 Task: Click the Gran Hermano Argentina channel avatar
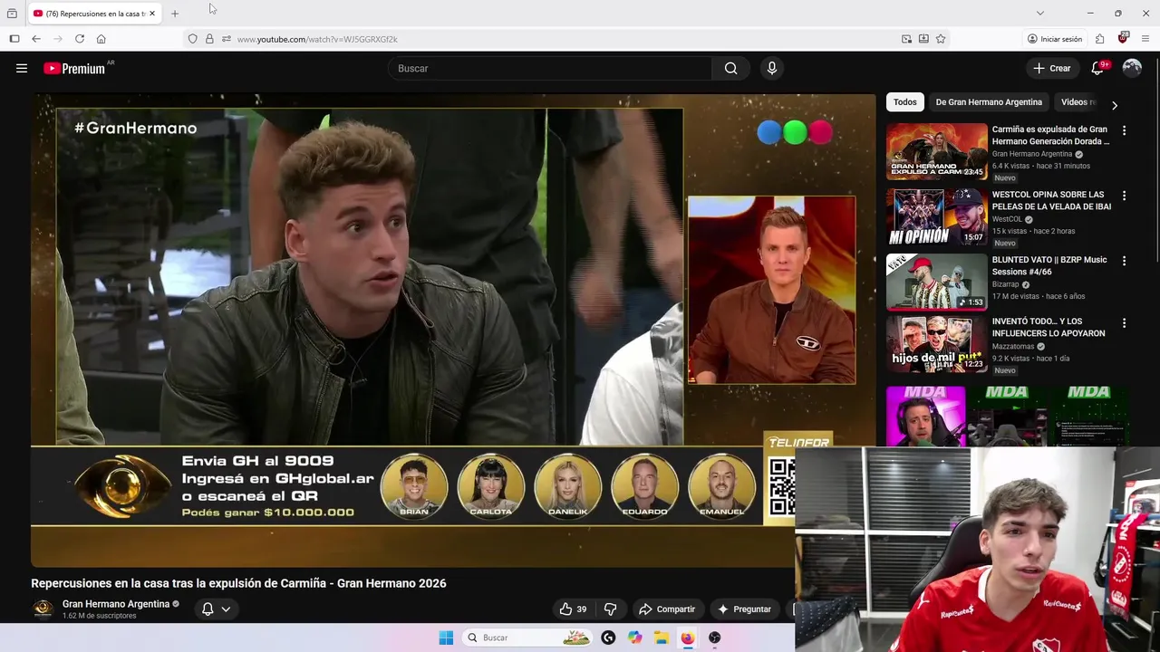43,609
